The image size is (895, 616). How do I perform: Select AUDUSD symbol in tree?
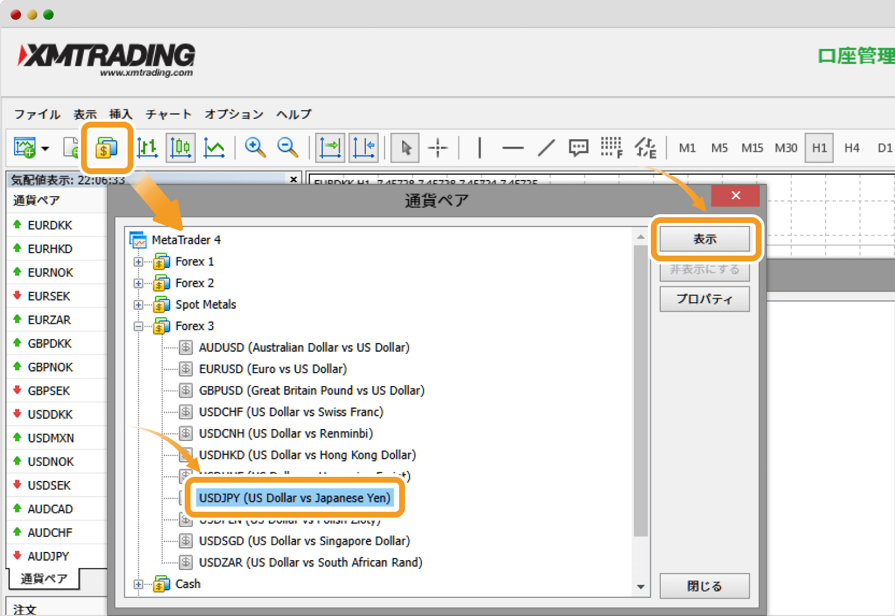(304, 348)
